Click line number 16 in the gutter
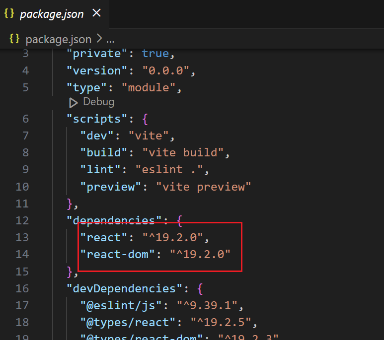The height and width of the screenshot is (340, 384). coord(22,288)
